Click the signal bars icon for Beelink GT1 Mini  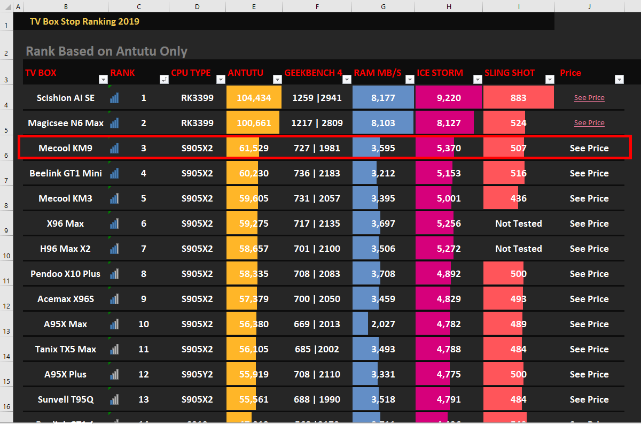tap(114, 173)
